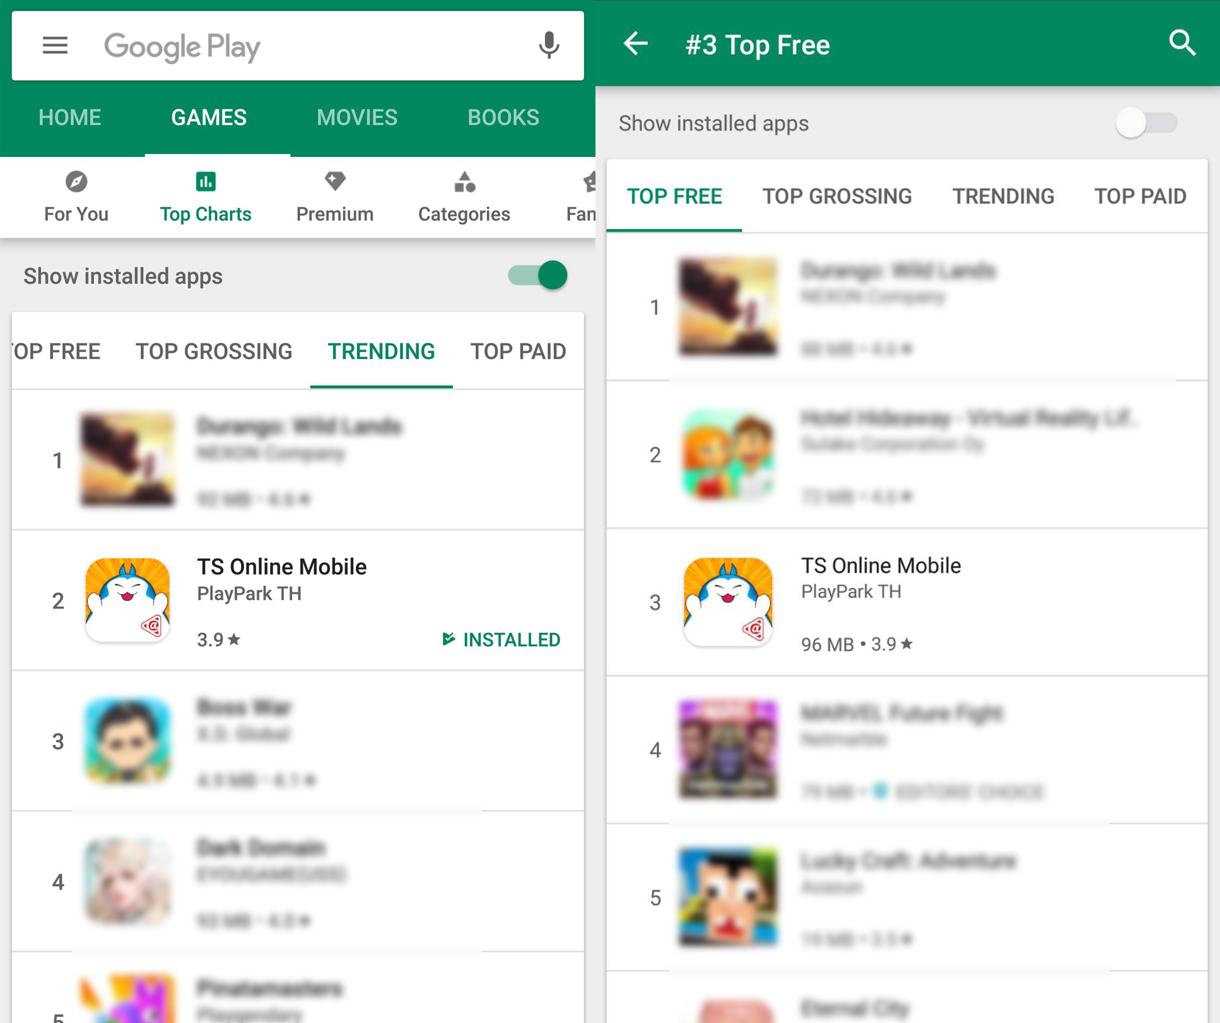Tap the voice search microphone icon
The height and width of the screenshot is (1023, 1220).
(x=549, y=45)
